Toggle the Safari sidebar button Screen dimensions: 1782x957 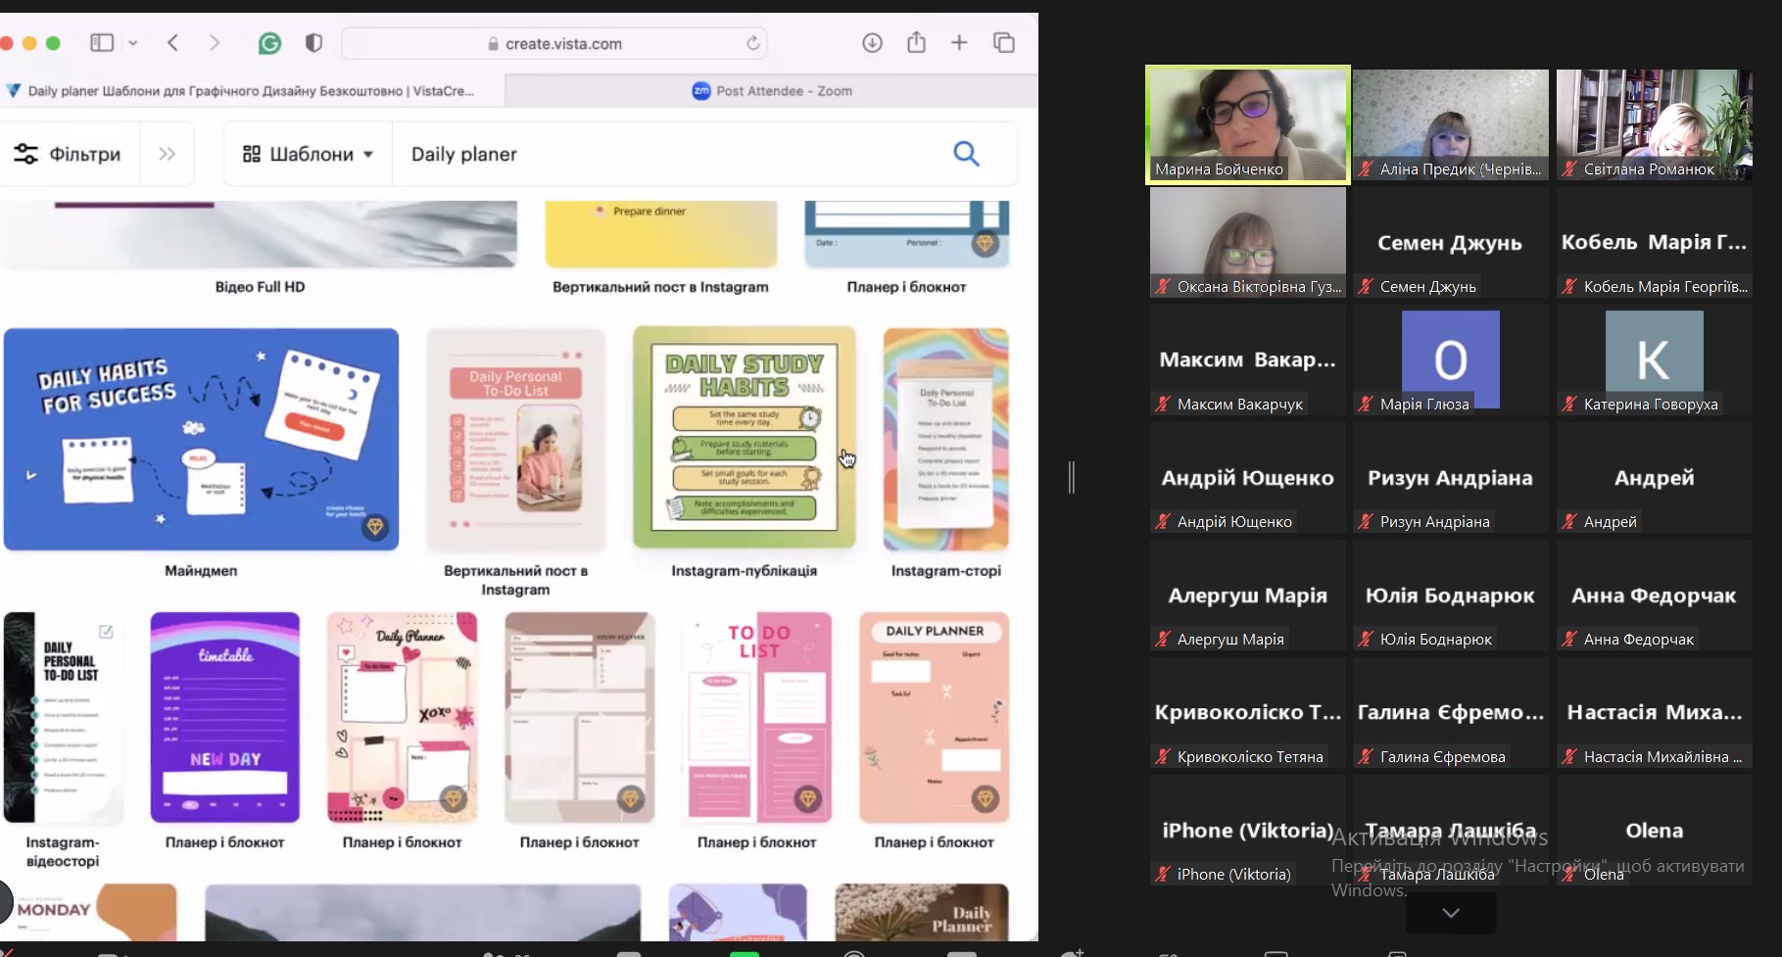point(102,43)
